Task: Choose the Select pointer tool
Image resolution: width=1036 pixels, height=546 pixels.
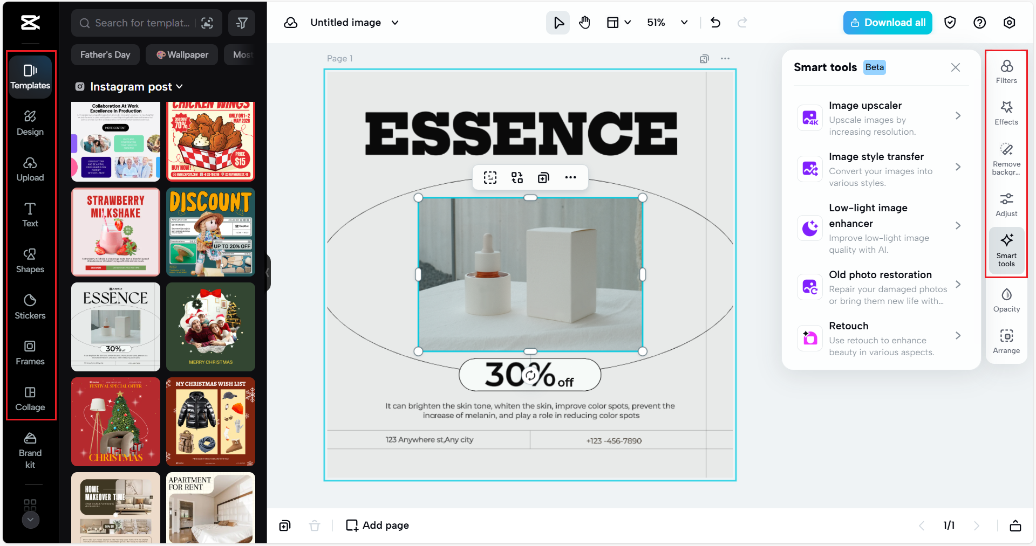Action: point(558,23)
